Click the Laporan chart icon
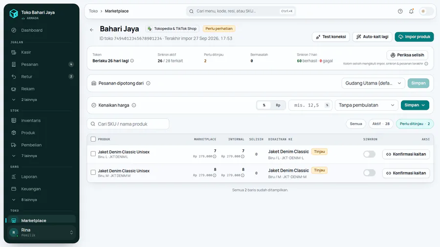 point(14,177)
